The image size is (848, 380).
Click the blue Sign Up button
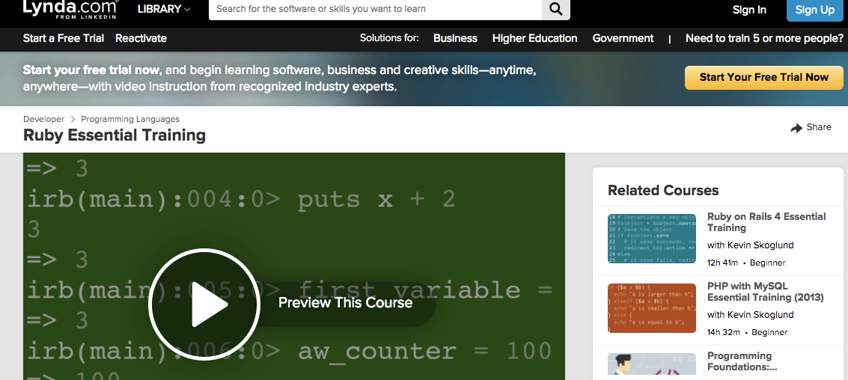click(814, 10)
